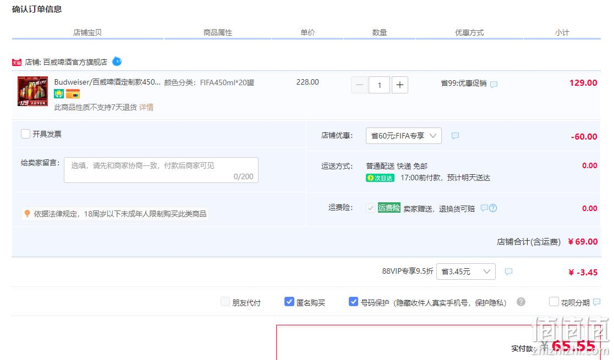This screenshot has height=360, width=614.
Task: Click the 卖家赠送，退换货可赔 text
Action: click(x=439, y=209)
